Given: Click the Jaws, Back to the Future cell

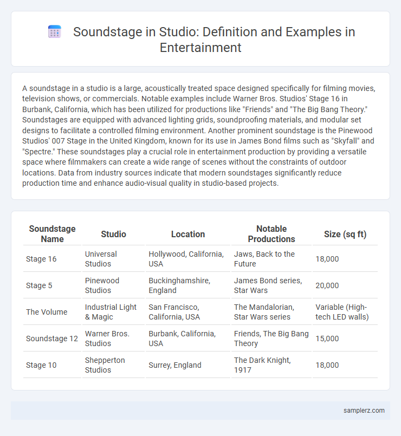Looking at the screenshot, I should tap(271, 259).
